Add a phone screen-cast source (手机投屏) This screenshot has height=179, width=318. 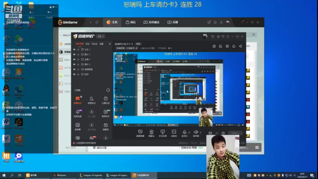pyautogui.click(x=163, y=133)
